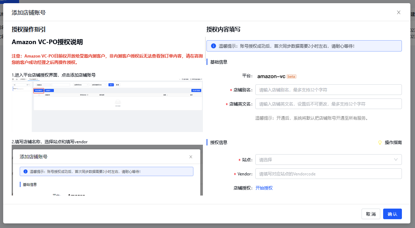Click the 温馨提示 开通后 hint text
The height and width of the screenshot is (228, 415).
312,118
